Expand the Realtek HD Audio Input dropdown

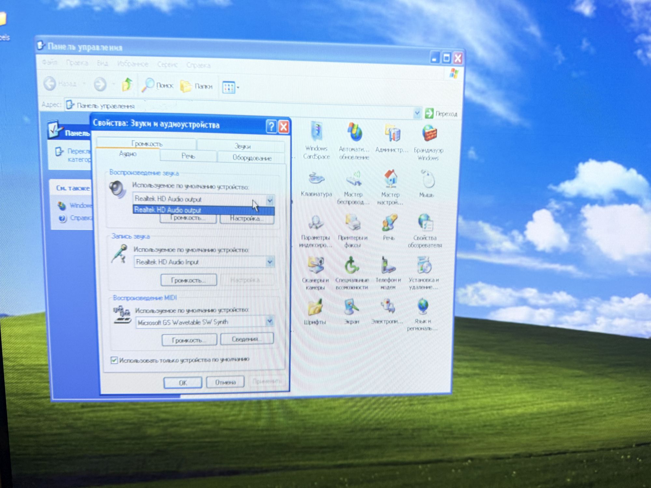270,262
